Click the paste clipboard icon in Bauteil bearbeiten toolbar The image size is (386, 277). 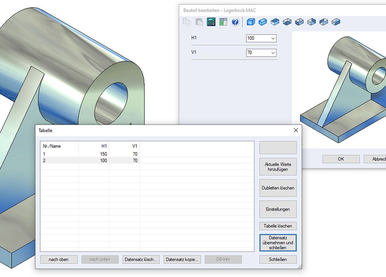coord(199,22)
